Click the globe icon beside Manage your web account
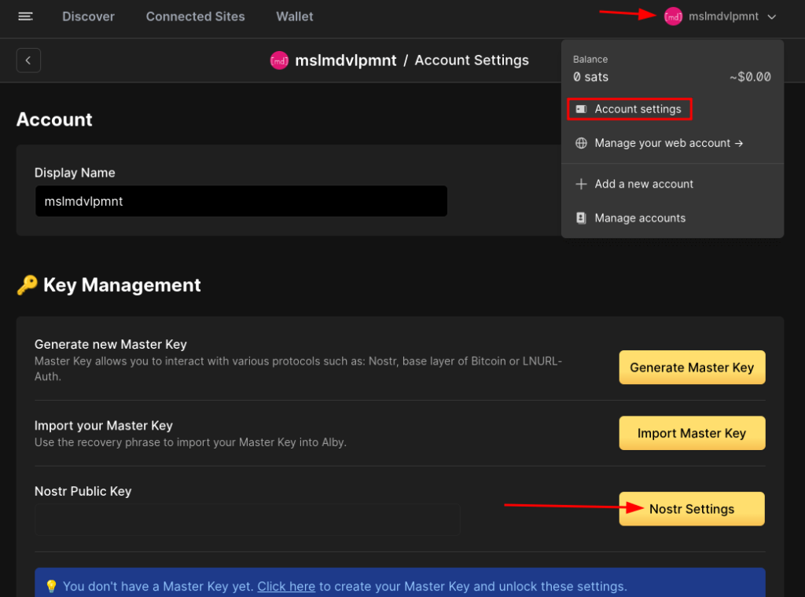 [x=581, y=143]
